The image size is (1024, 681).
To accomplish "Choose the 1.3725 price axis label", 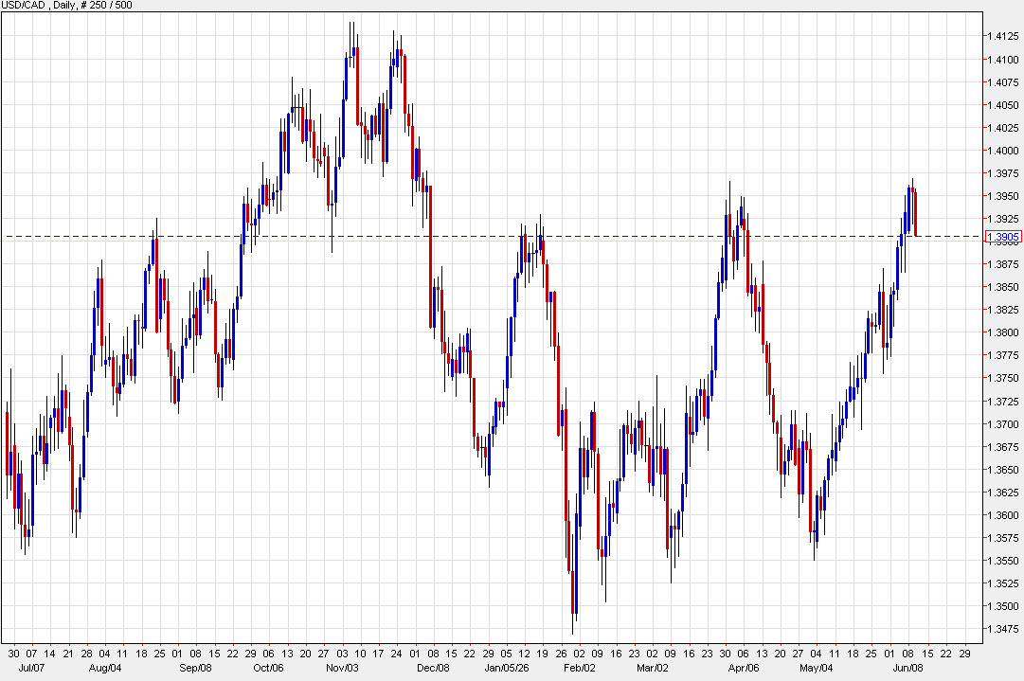I will [x=1002, y=402].
